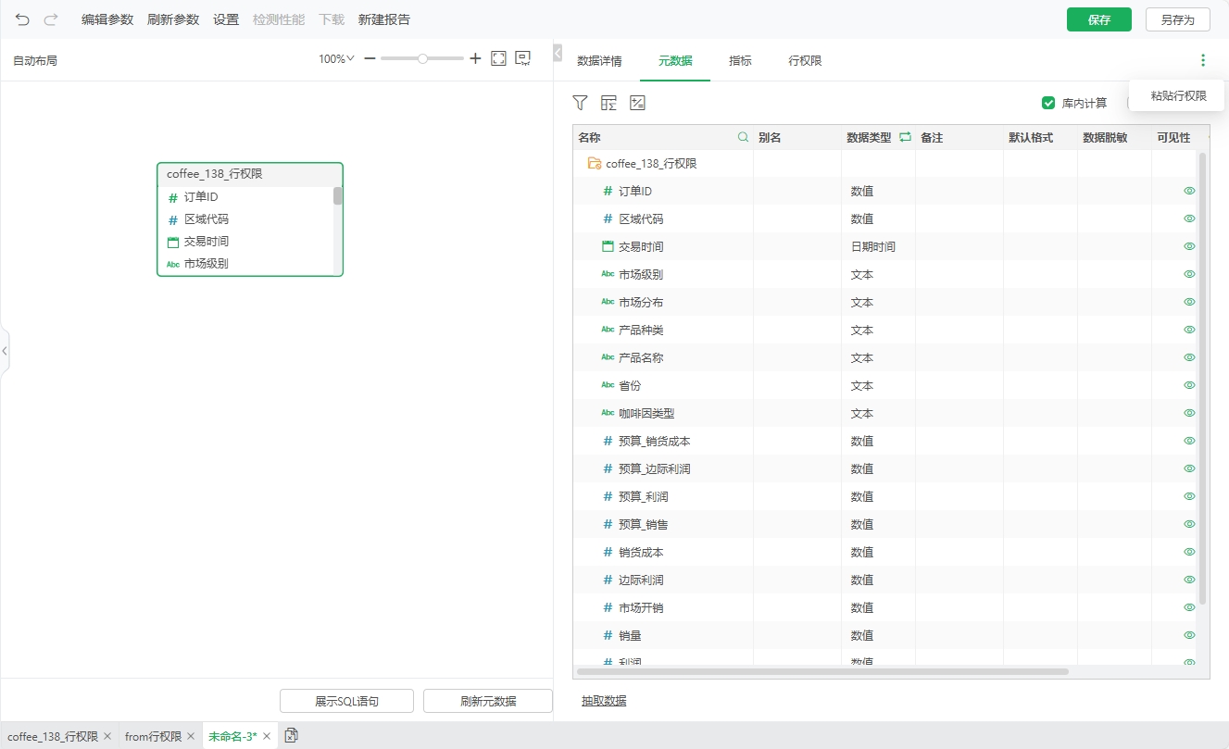
Task: Switch to the 行权限 tab
Action: tap(805, 61)
